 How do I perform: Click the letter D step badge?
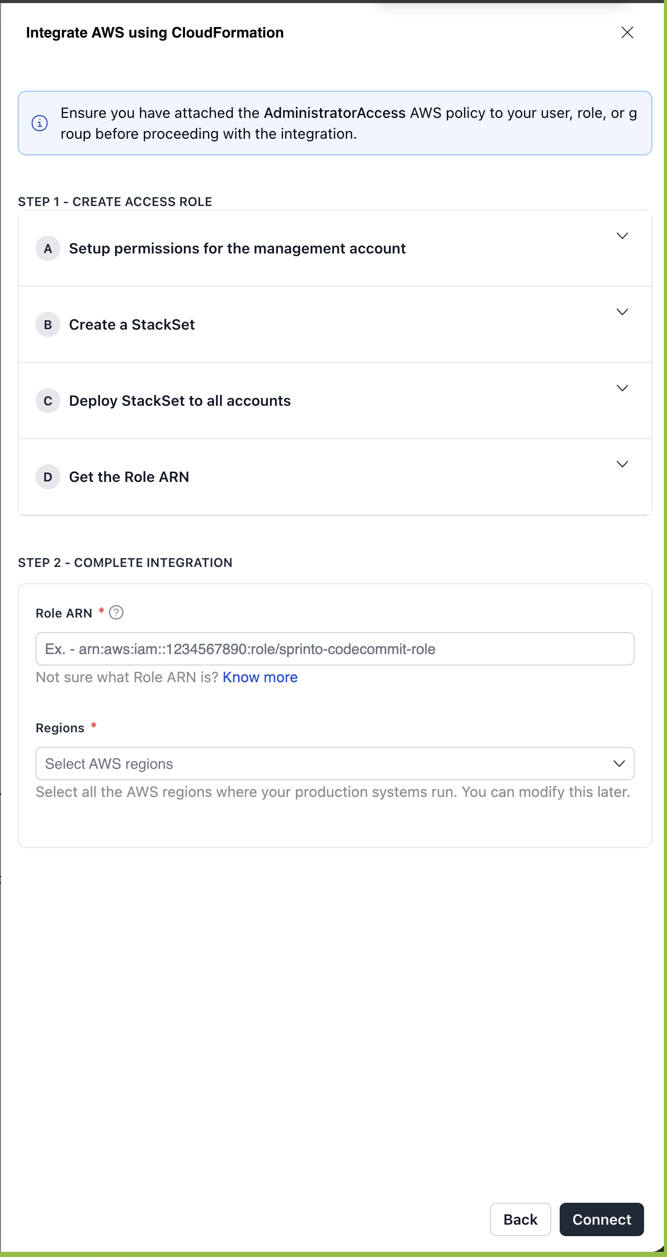click(x=48, y=477)
